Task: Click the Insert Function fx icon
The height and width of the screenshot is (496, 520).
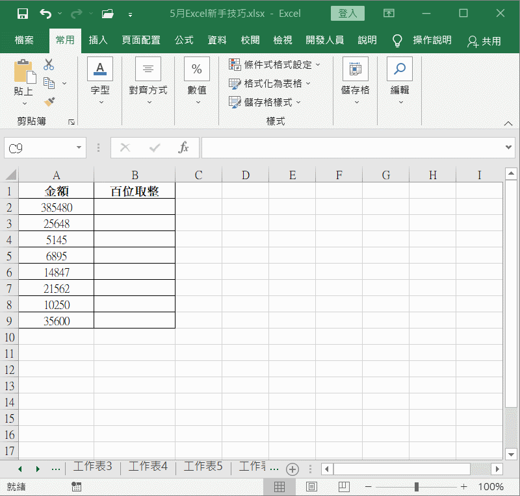Action: click(184, 148)
